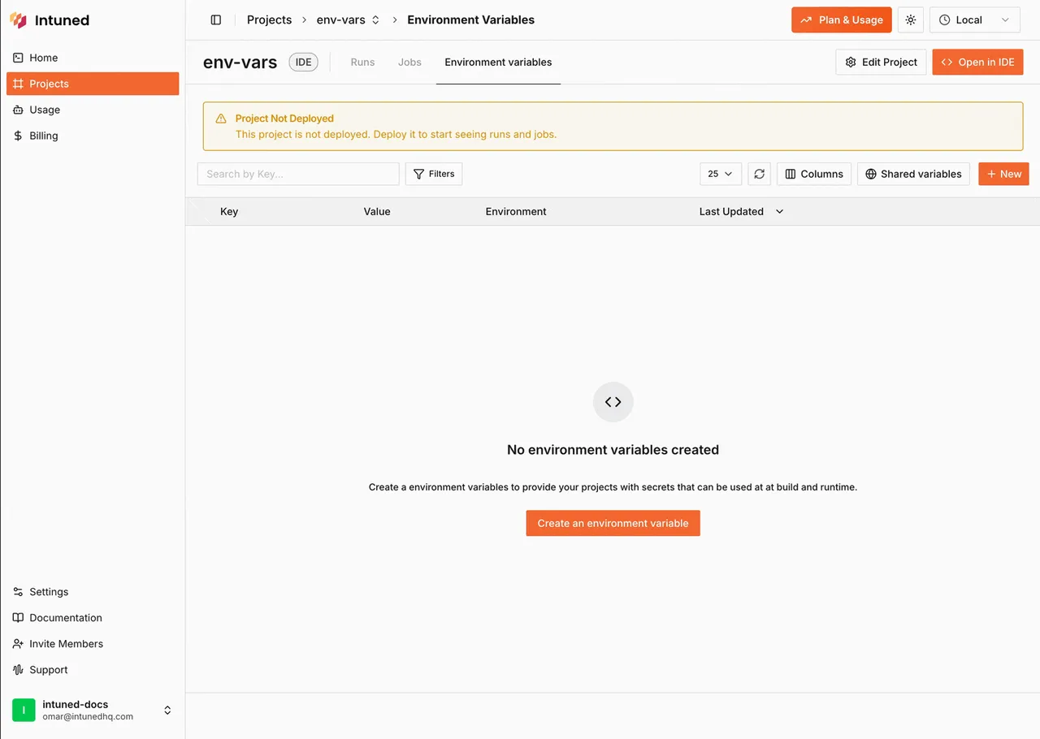
Task: Toggle light/dark theme sun icon
Action: click(x=911, y=20)
